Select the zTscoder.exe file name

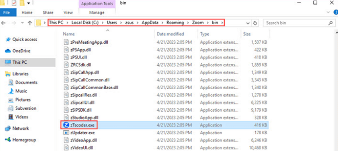tap(82, 125)
